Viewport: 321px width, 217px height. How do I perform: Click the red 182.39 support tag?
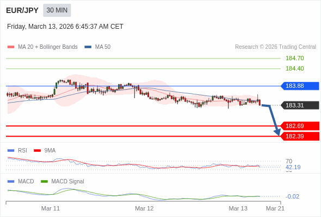click(x=300, y=136)
